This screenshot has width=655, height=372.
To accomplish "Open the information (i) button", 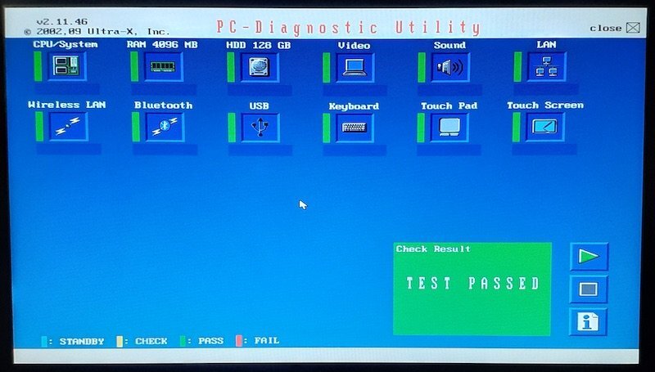I will pos(588,321).
